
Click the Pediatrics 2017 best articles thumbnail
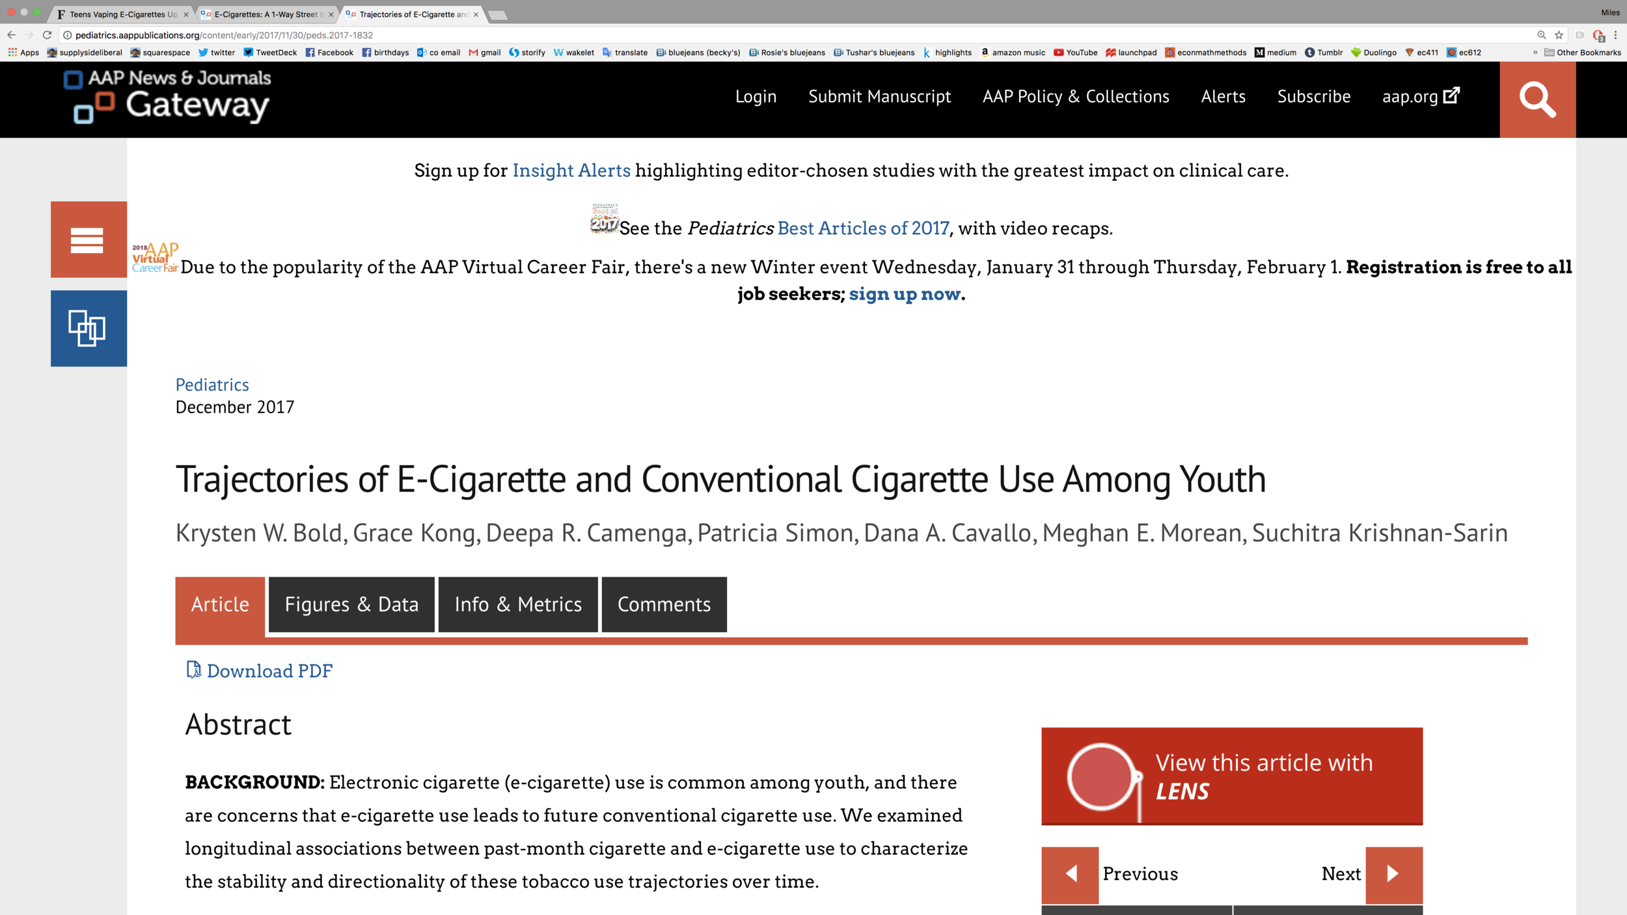[x=605, y=219]
